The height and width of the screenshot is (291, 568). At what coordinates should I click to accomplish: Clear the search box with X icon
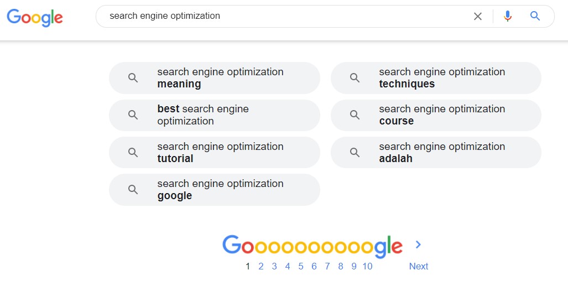478,16
